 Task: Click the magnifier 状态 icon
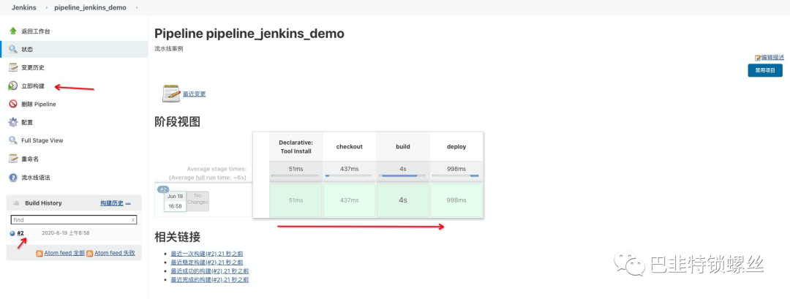pyautogui.click(x=13, y=49)
